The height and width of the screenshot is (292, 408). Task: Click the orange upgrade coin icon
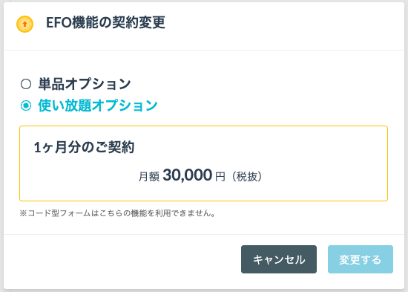click(x=24, y=25)
